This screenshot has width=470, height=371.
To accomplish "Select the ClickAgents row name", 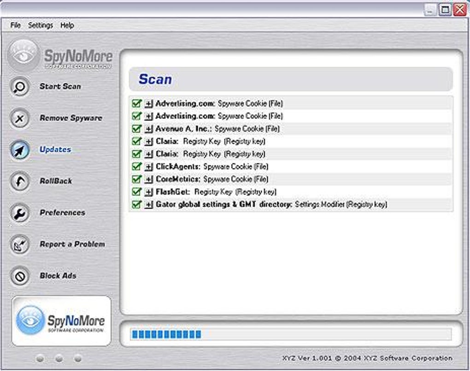I will coord(178,167).
